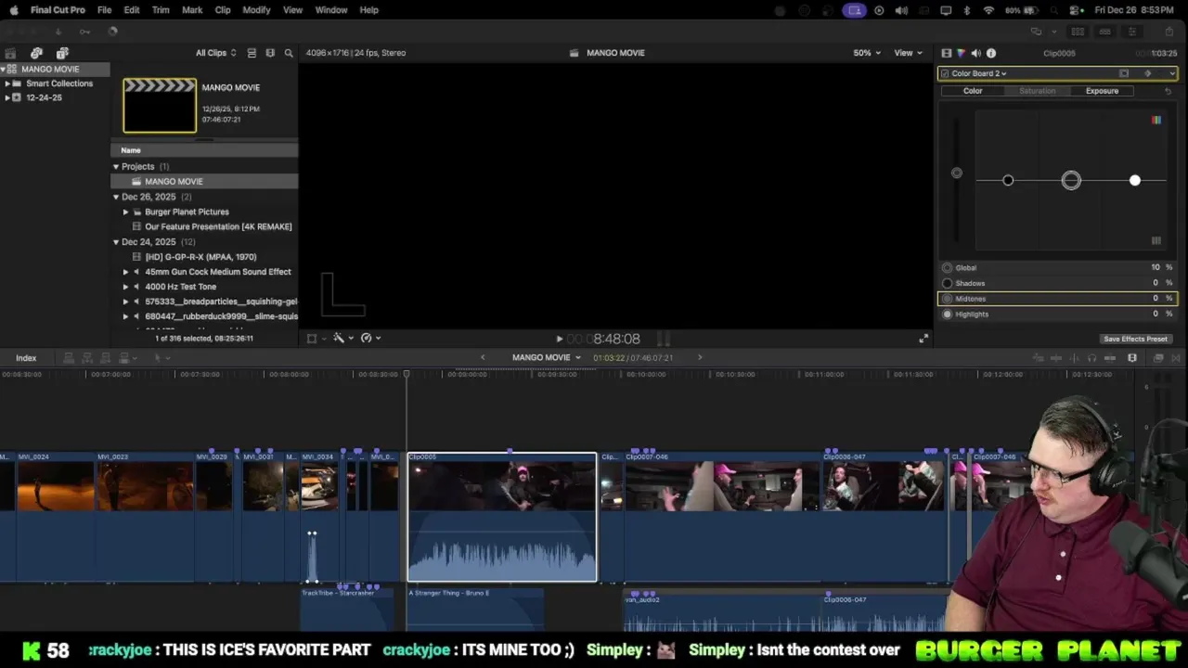Go back in timeline history

[482, 357]
